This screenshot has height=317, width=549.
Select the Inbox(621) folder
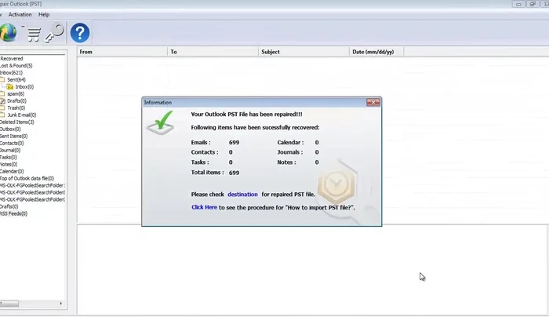pyautogui.click(x=11, y=72)
